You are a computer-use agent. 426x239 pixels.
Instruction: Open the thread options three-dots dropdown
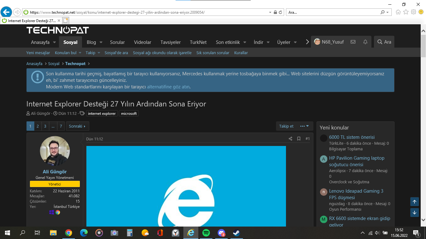pos(304,126)
